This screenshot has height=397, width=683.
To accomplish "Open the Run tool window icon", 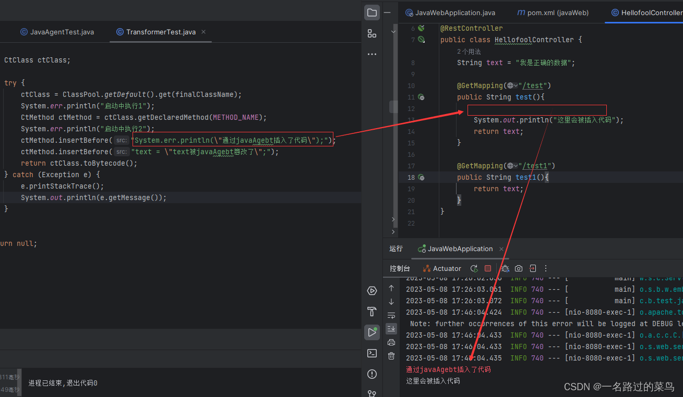I will tap(372, 332).
